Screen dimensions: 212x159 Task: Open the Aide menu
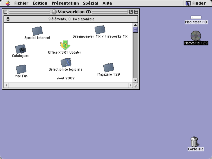tap(107, 3)
